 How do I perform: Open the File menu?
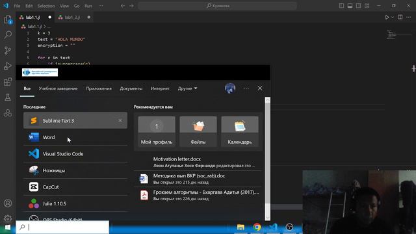(17, 6)
